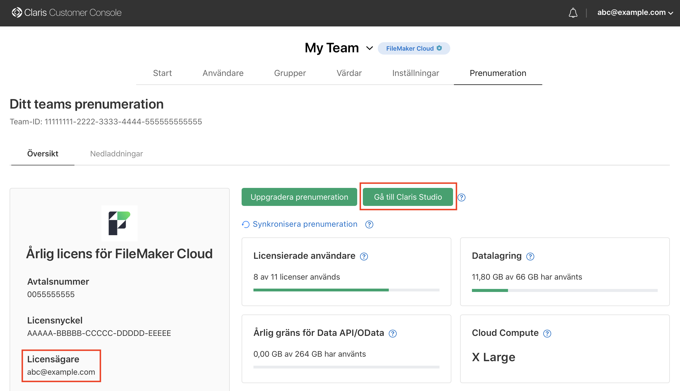The width and height of the screenshot is (680, 391).
Task: Click help icon next to Cloud Compute
Action: (547, 334)
